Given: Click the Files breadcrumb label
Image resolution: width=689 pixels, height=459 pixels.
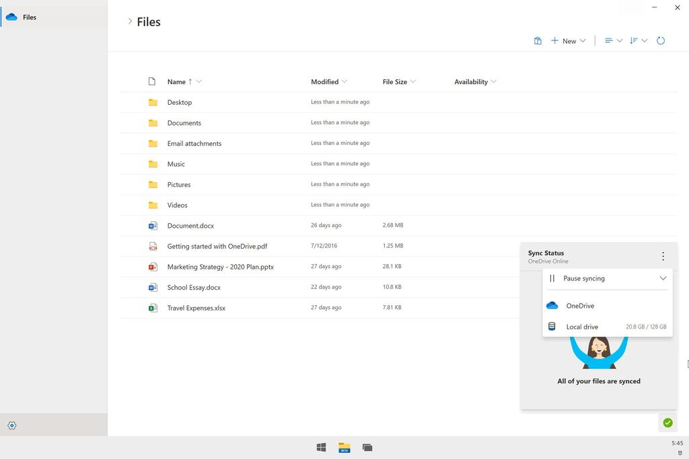Looking at the screenshot, I should pos(149,22).
